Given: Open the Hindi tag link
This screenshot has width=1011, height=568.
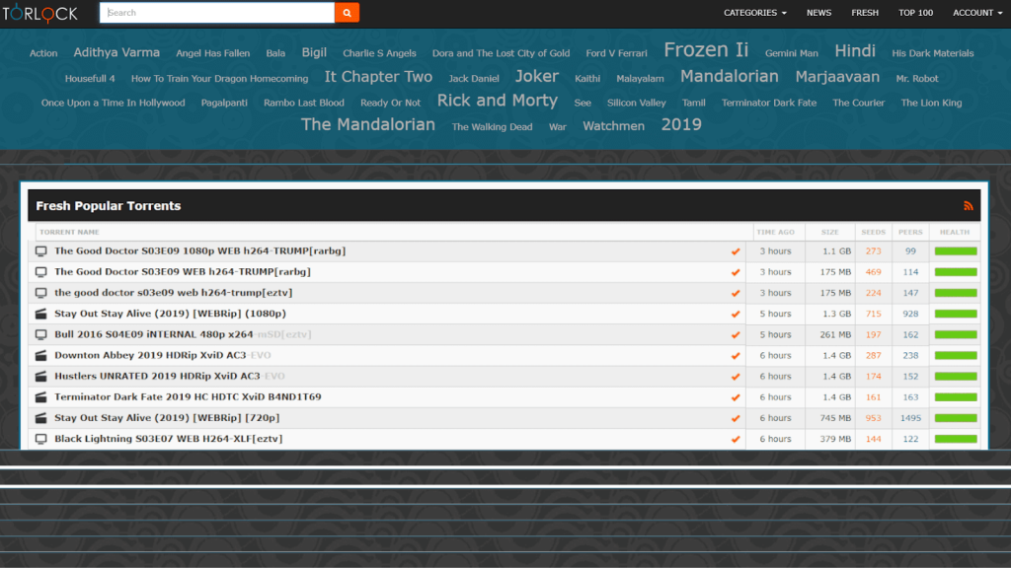Looking at the screenshot, I should [855, 51].
